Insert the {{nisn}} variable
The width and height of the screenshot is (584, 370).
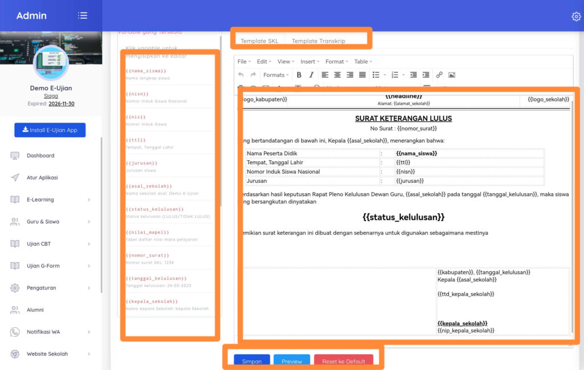click(137, 94)
